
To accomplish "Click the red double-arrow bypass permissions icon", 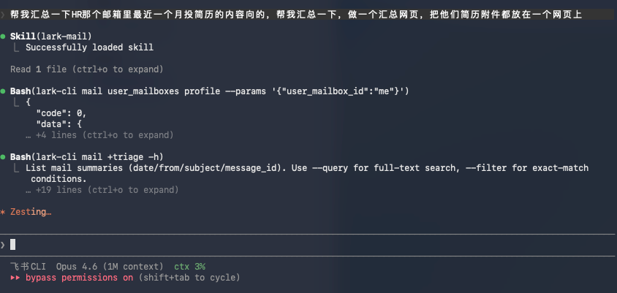I will pos(15,278).
